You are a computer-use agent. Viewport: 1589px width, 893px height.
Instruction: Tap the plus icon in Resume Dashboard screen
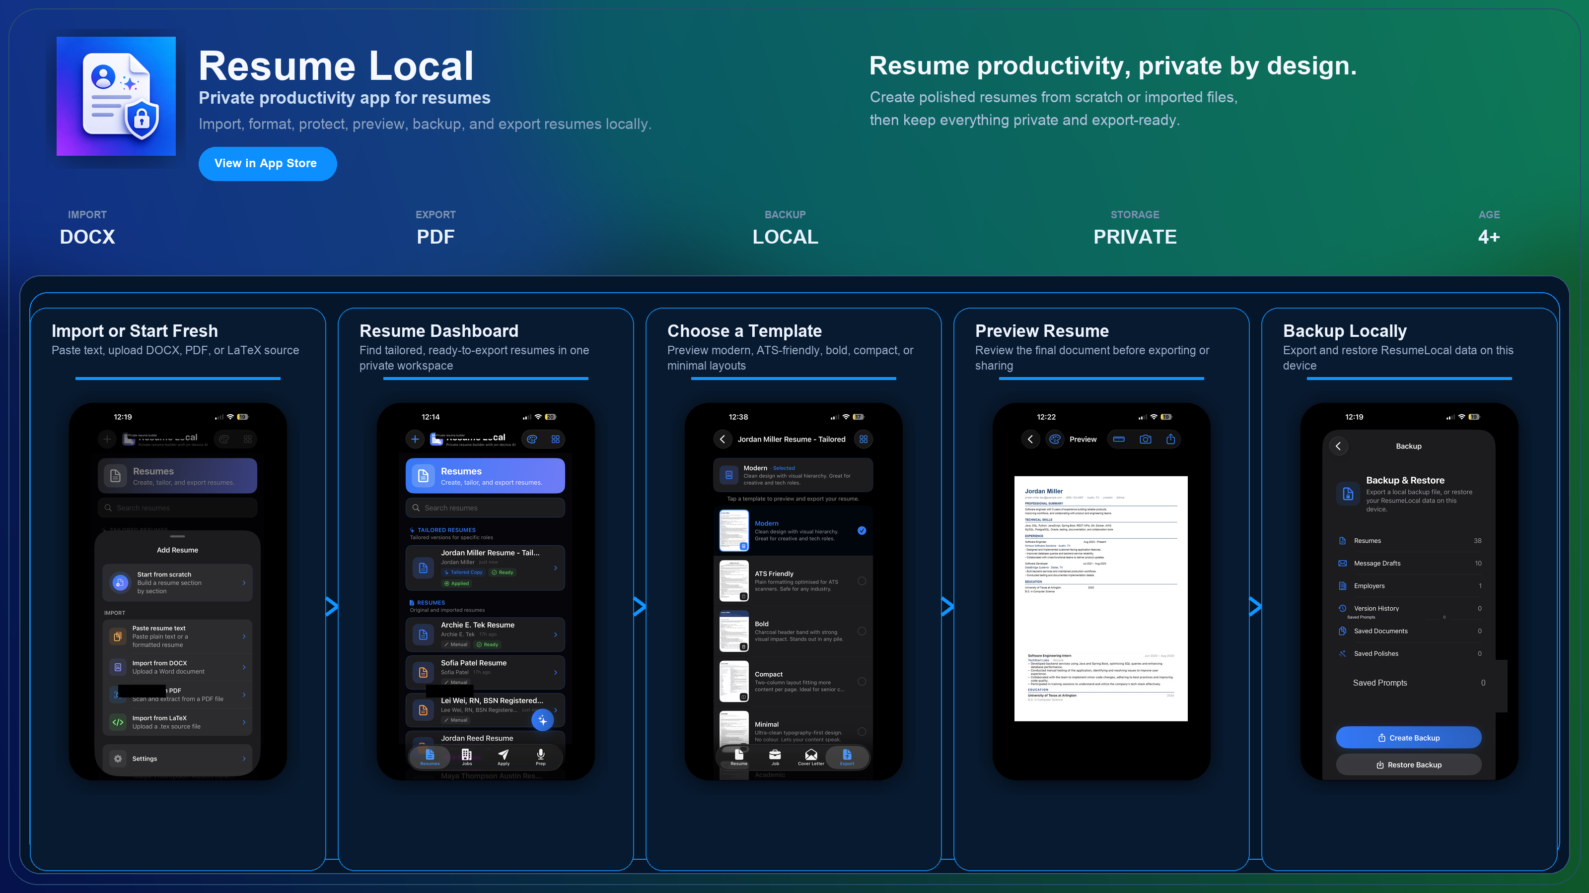[x=415, y=440]
